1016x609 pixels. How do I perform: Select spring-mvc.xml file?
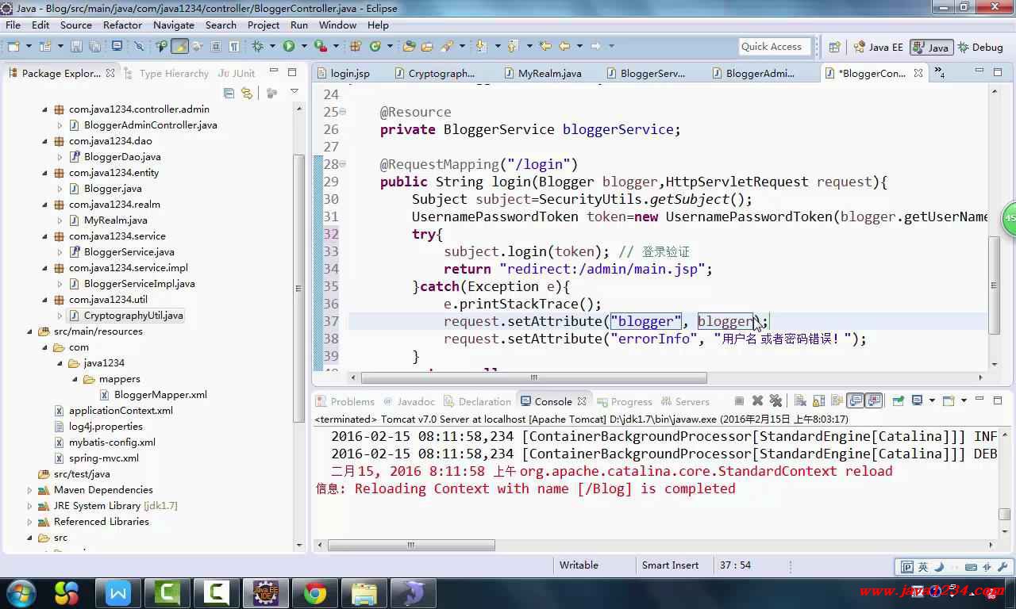coord(96,458)
